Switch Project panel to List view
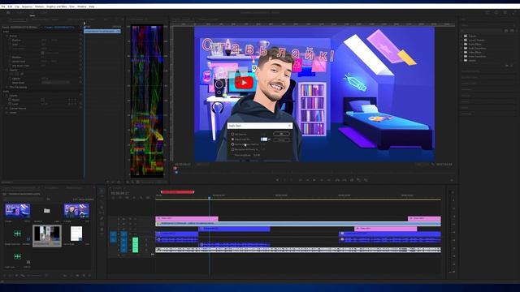Screen dimensions: 520x292 pyautogui.click(x=10, y=276)
